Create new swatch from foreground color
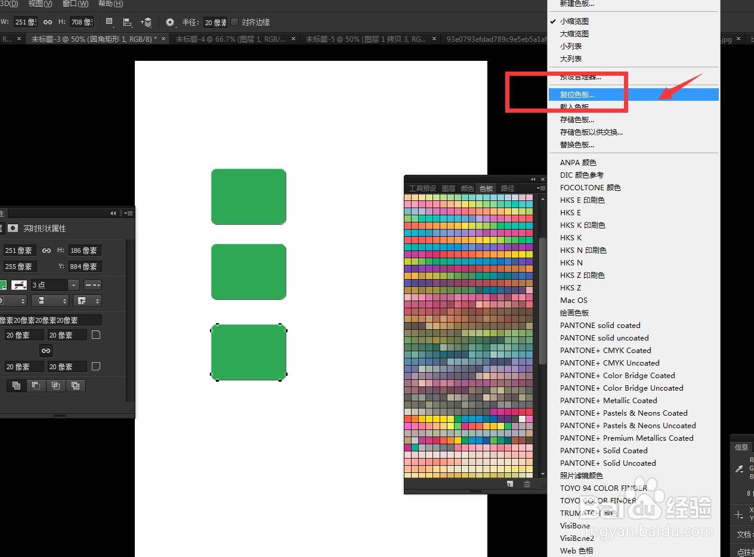 pos(510,484)
